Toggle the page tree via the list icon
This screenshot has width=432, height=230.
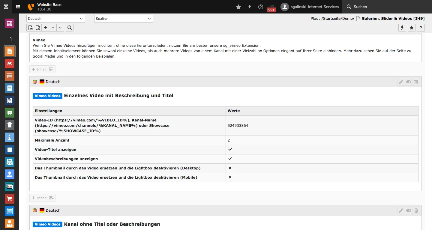18,7
